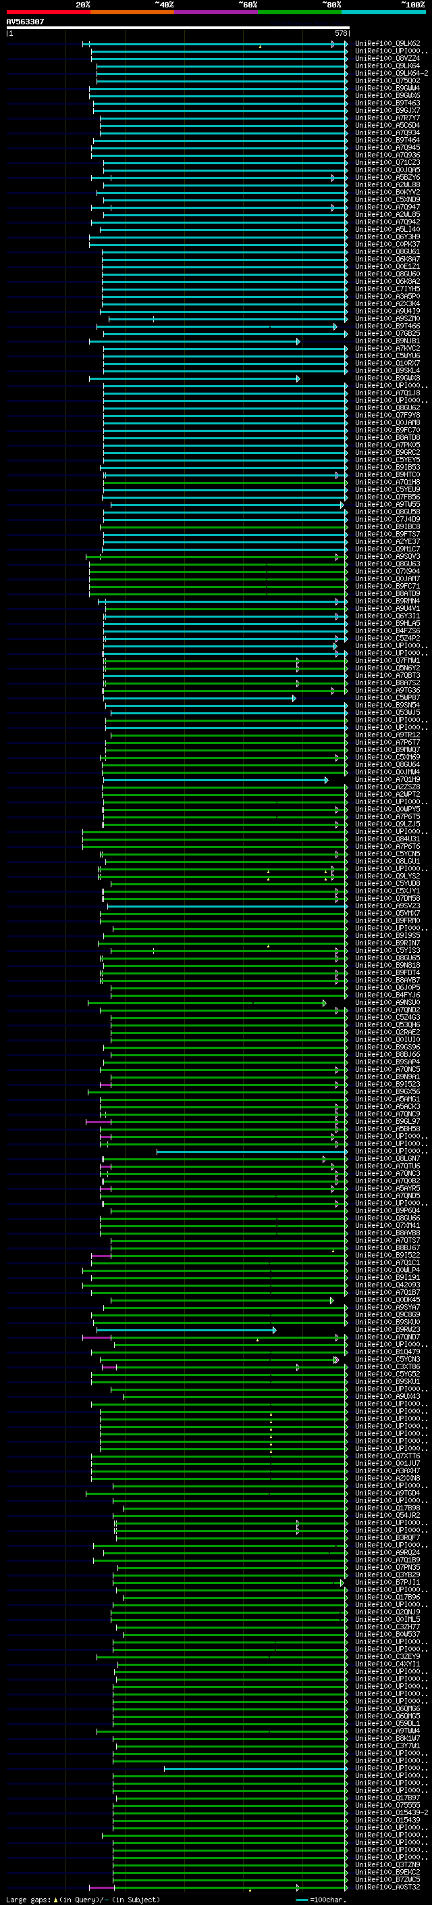Click the hit label UniRef100_Q6Y3H9
The width and height of the screenshot is (432, 1905).
[x=387, y=237]
